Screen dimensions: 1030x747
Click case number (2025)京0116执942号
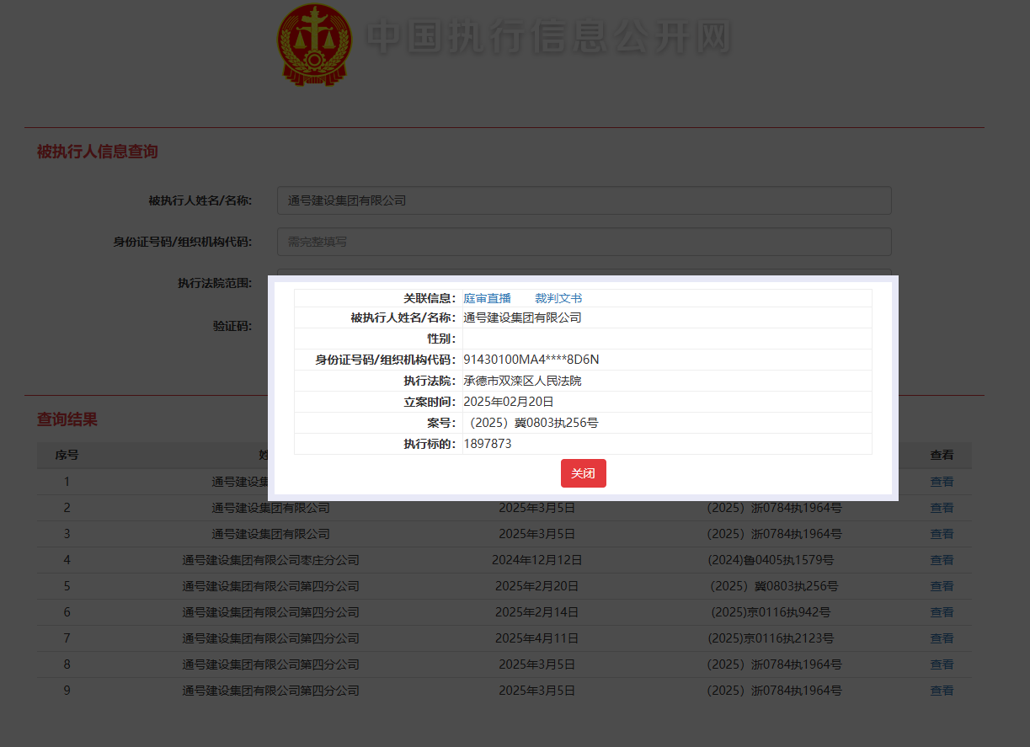(x=771, y=612)
